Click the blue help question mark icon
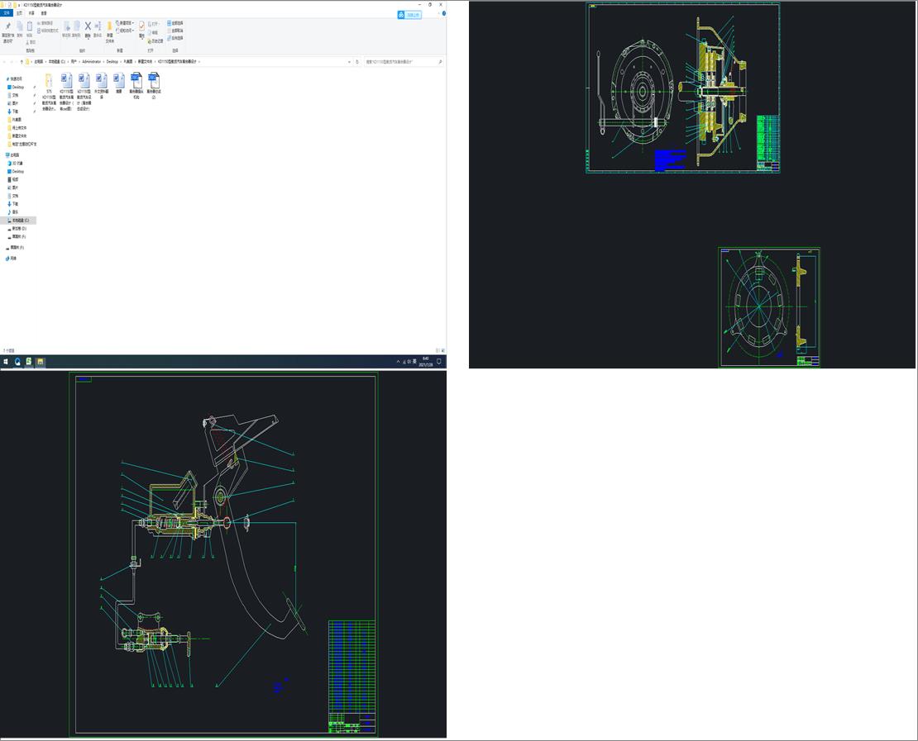The image size is (918, 741). (444, 13)
